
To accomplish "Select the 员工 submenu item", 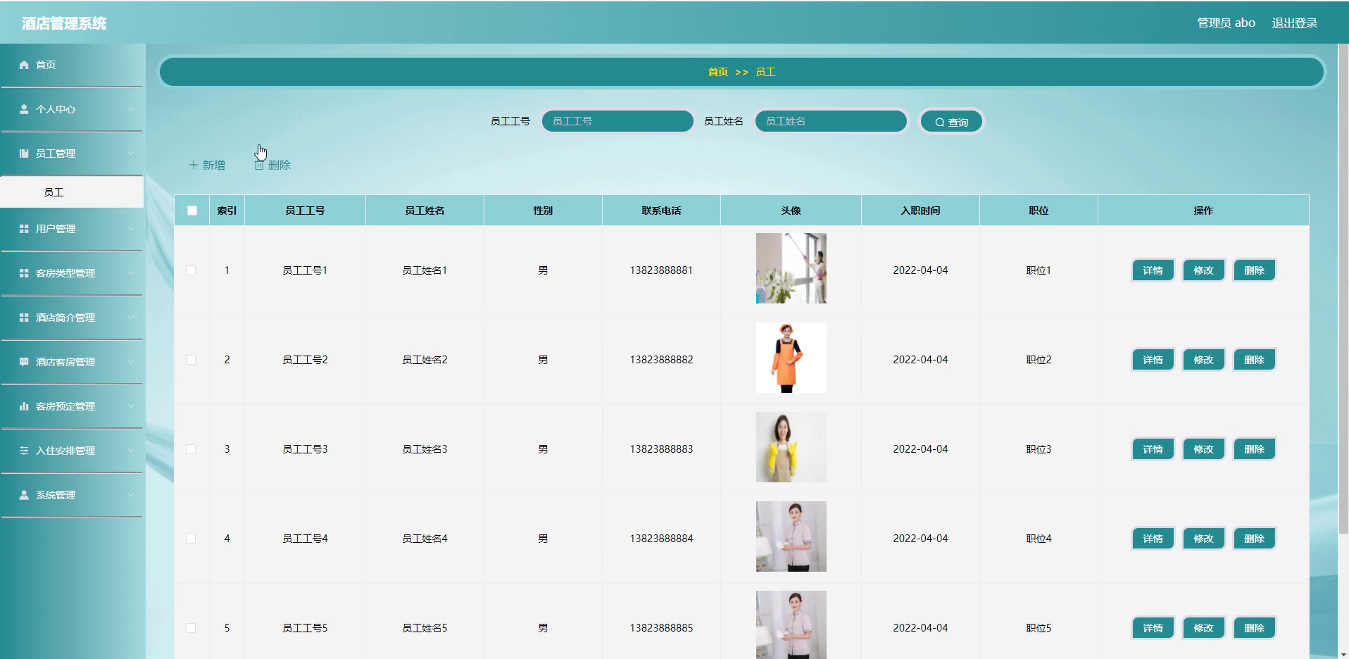I will point(72,192).
